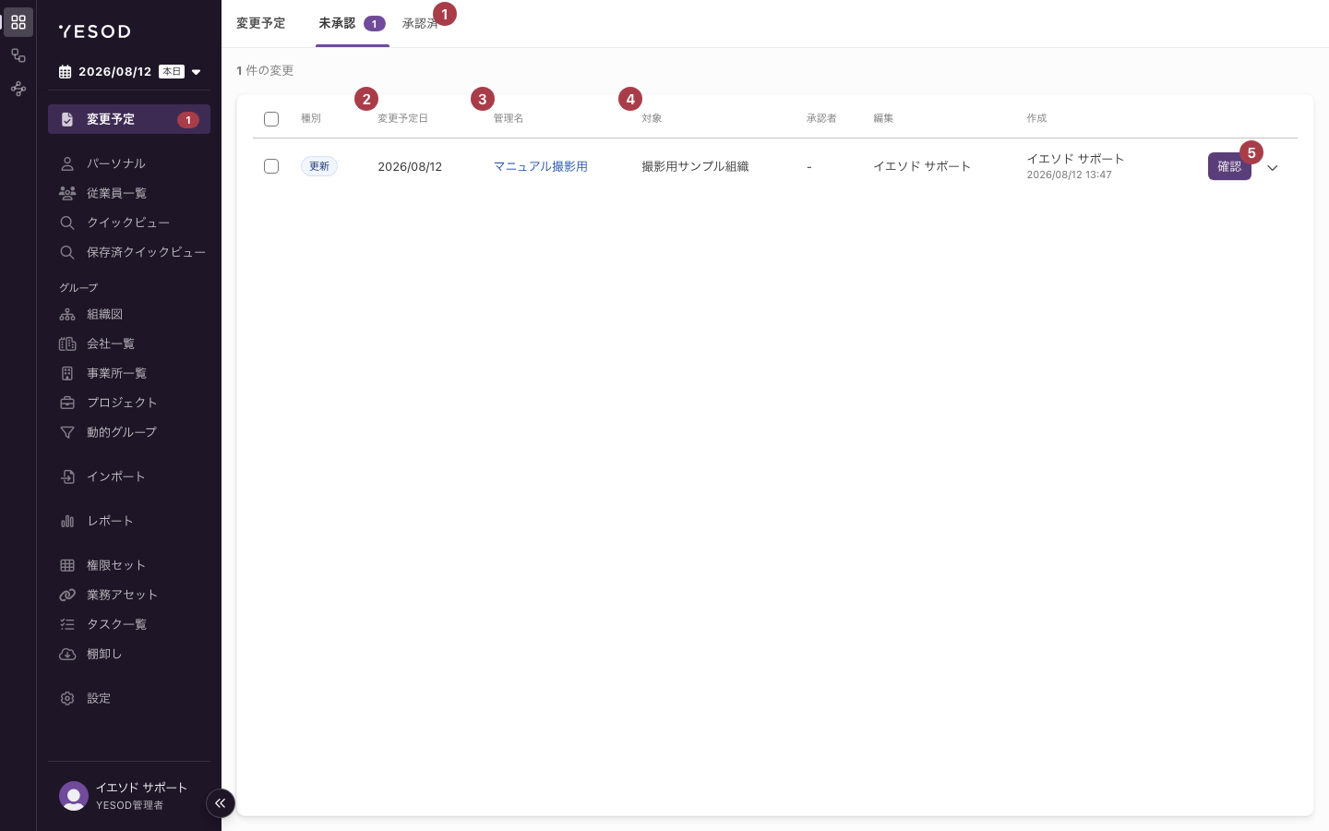Click the プロジェクト briefcase icon
This screenshot has width=1329, height=831.
click(x=67, y=403)
